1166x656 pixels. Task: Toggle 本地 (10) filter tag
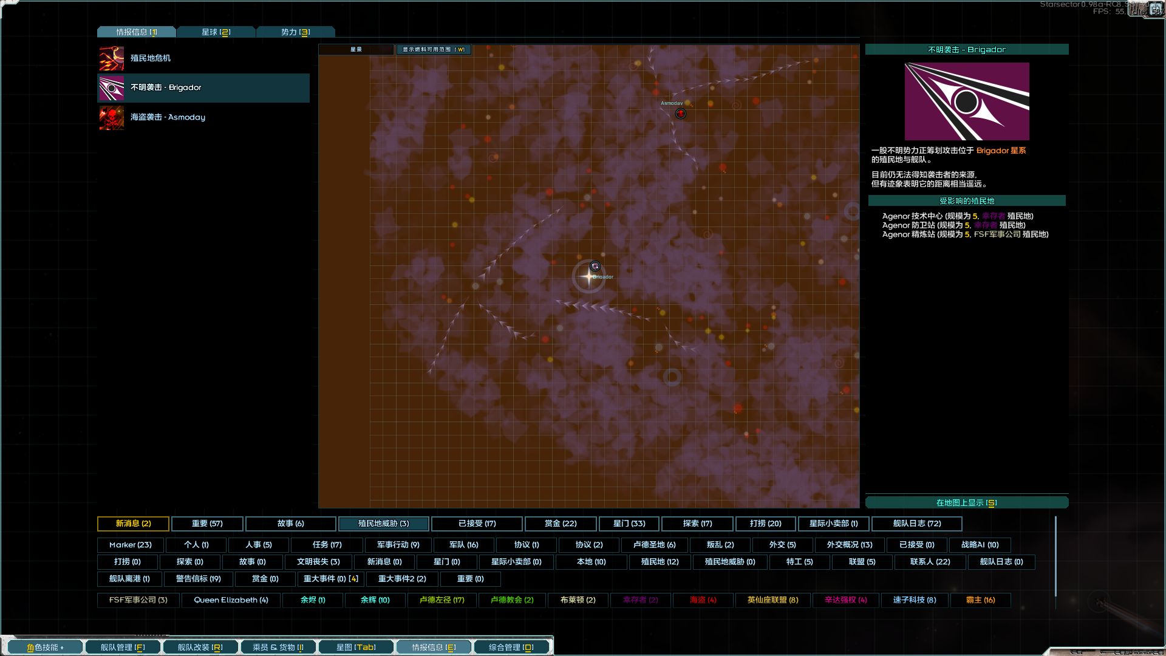coord(592,562)
